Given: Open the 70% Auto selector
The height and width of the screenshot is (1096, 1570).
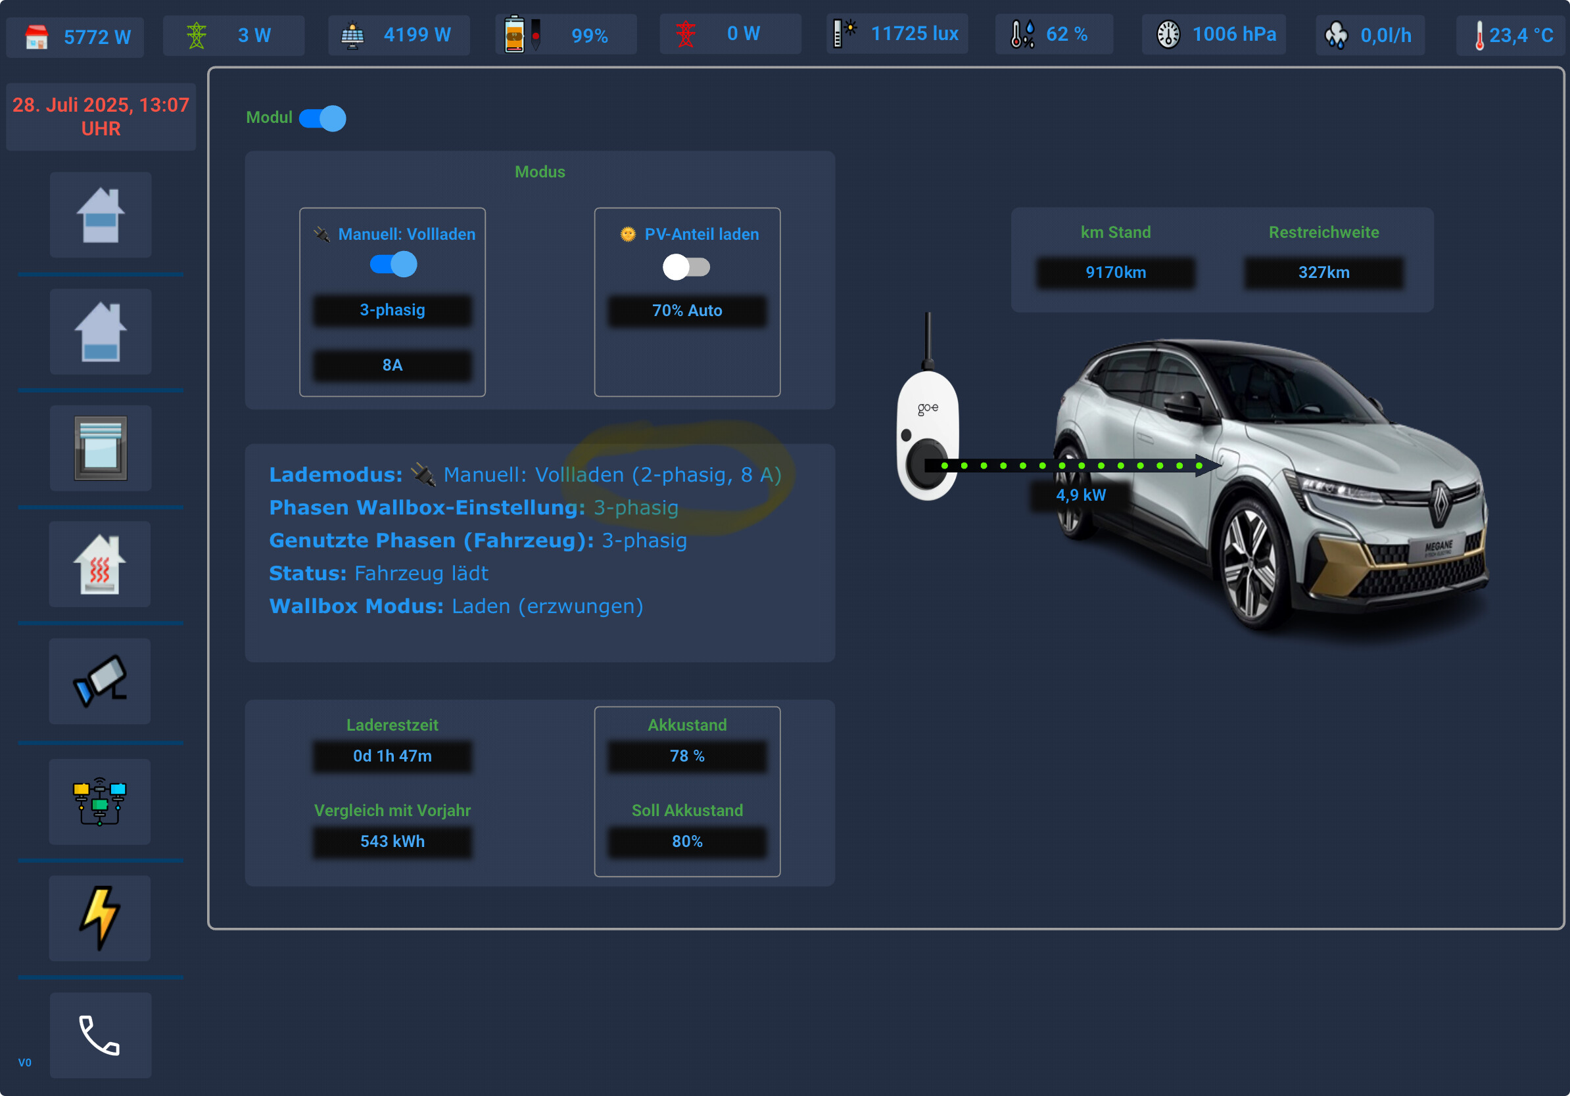Looking at the screenshot, I should [x=687, y=311].
